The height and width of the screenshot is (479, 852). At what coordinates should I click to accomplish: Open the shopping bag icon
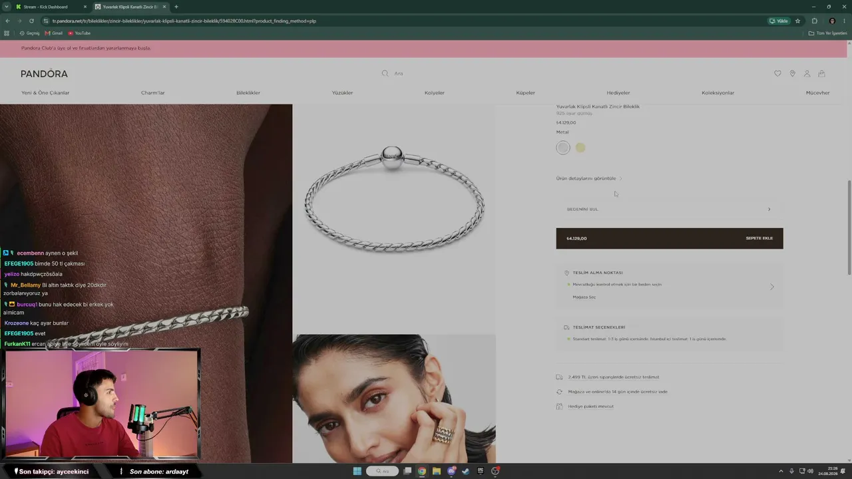point(821,73)
